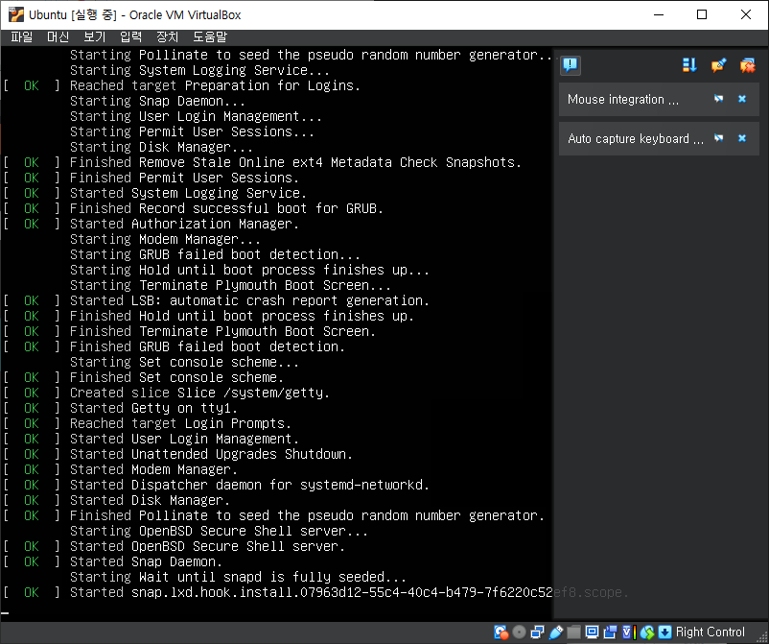Click the hard disk activity status icon

[501, 632]
